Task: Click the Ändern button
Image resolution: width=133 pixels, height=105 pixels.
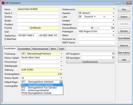Action: (124, 17)
